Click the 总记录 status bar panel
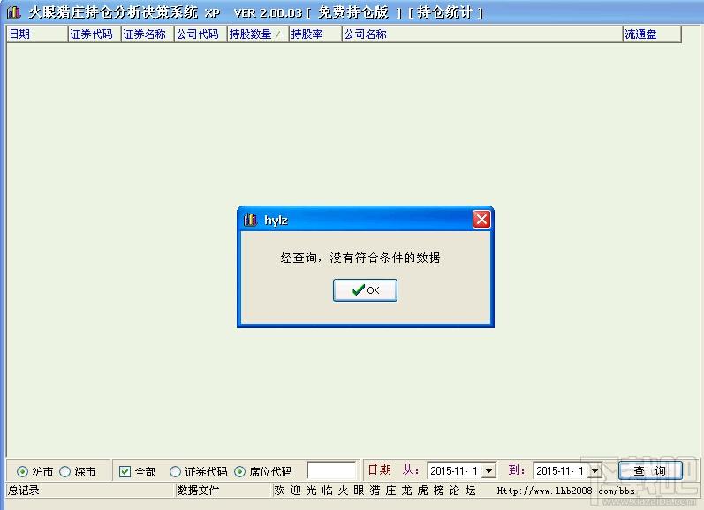The image size is (704, 510). click(89, 491)
